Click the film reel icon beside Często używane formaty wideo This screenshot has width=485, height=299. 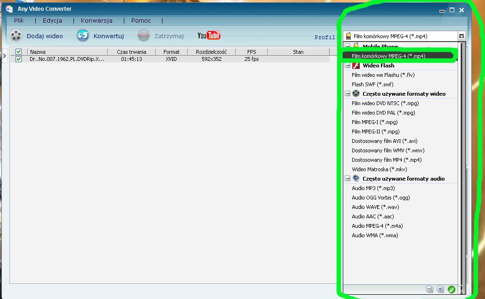click(x=356, y=93)
